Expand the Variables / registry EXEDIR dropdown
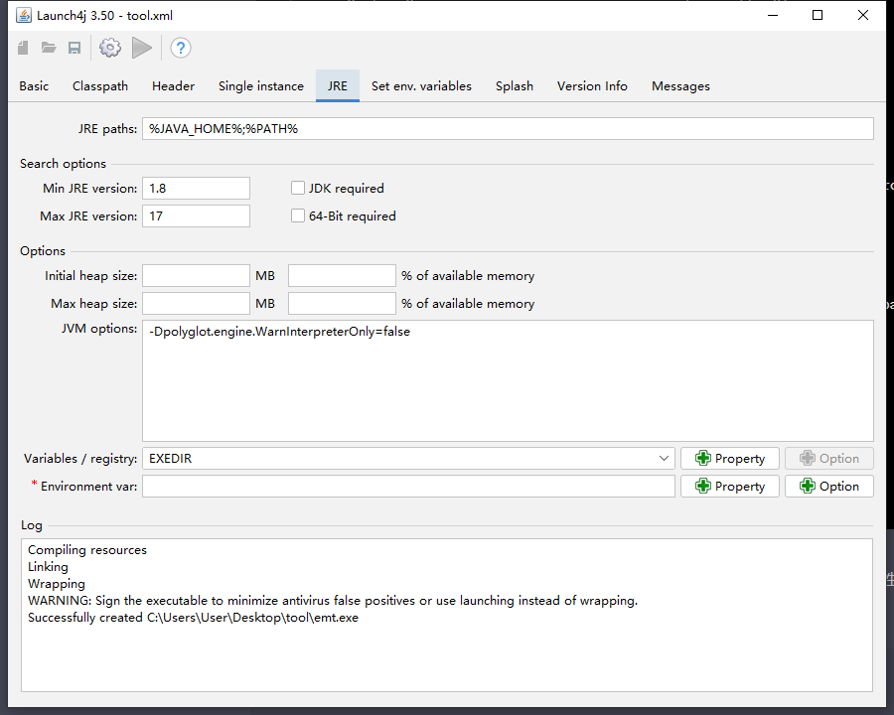The height and width of the screenshot is (715, 894). (664, 458)
